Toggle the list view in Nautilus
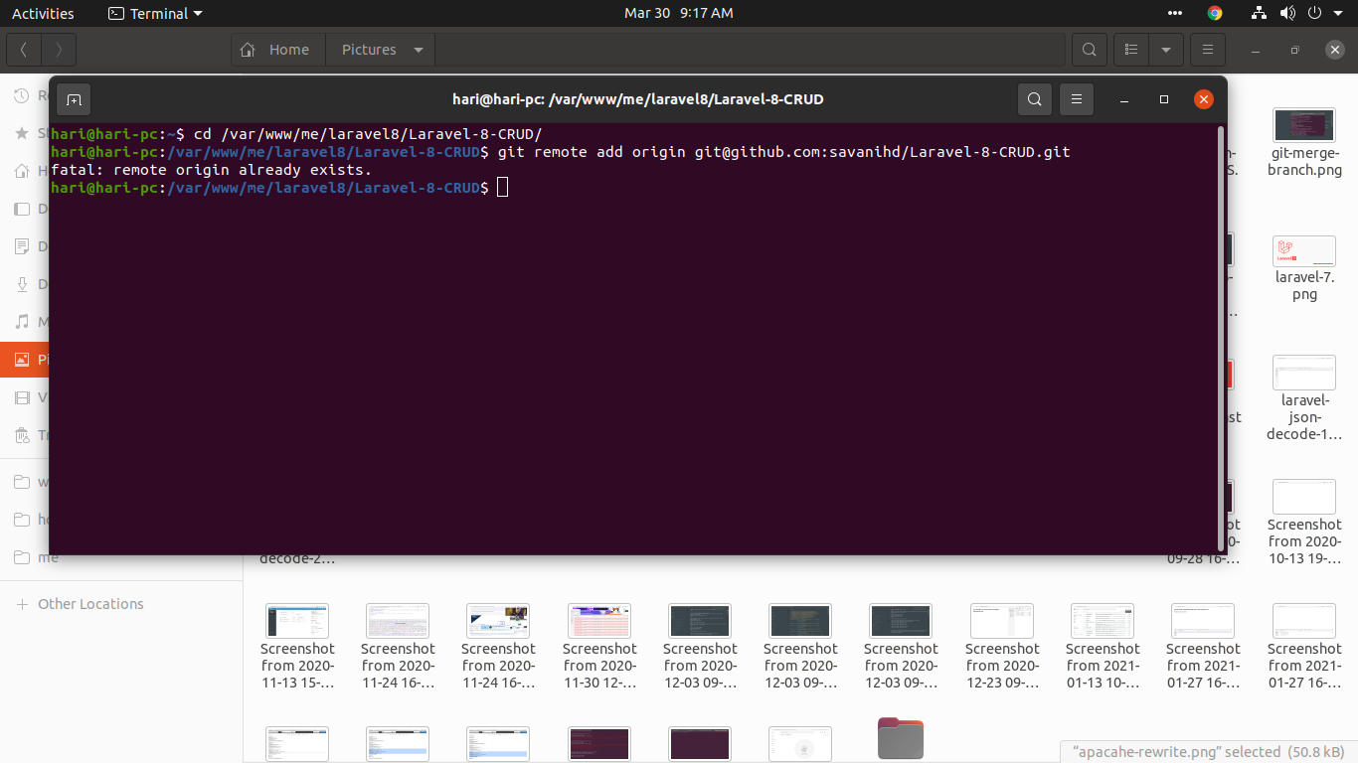The image size is (1358, 763). (x=1130, y=49)
